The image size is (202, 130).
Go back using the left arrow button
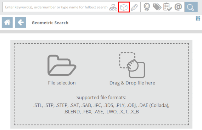(20, 22)
